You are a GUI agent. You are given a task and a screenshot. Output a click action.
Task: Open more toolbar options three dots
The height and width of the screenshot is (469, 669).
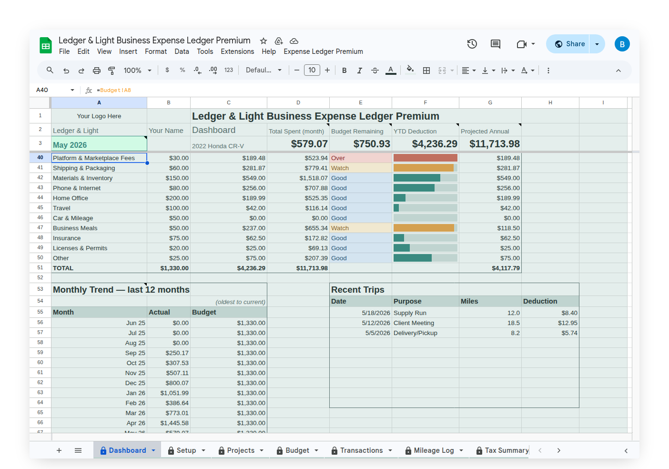pos(548,71)
